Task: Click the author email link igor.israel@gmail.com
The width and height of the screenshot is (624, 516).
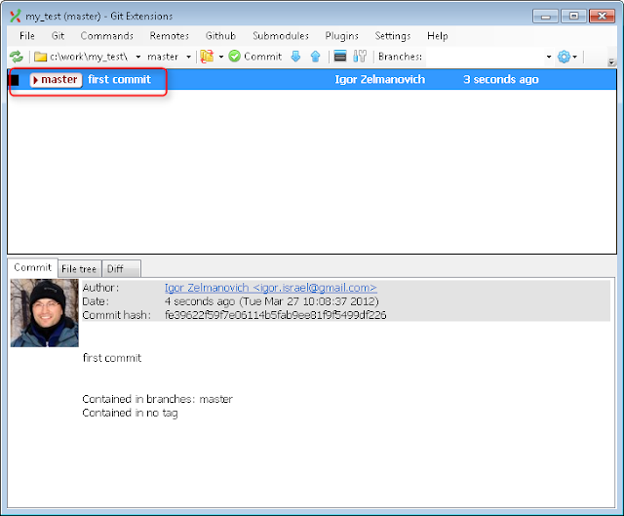Action: pos(271,288)
